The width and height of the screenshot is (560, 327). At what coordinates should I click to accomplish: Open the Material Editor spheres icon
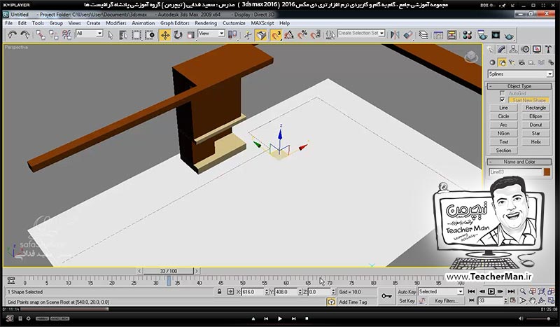tap(467, 35)
